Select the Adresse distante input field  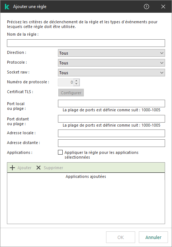(112, 143)
